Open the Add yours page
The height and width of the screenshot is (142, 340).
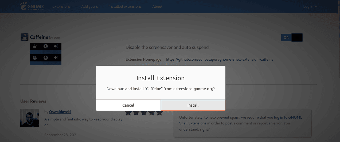point(89,6)
